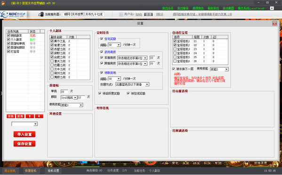Image resolution: width=282 pixels, height=175 pixels.
Task: Toggle the 跨服竞技 checkbox
Action: click(x=102, y=63)
